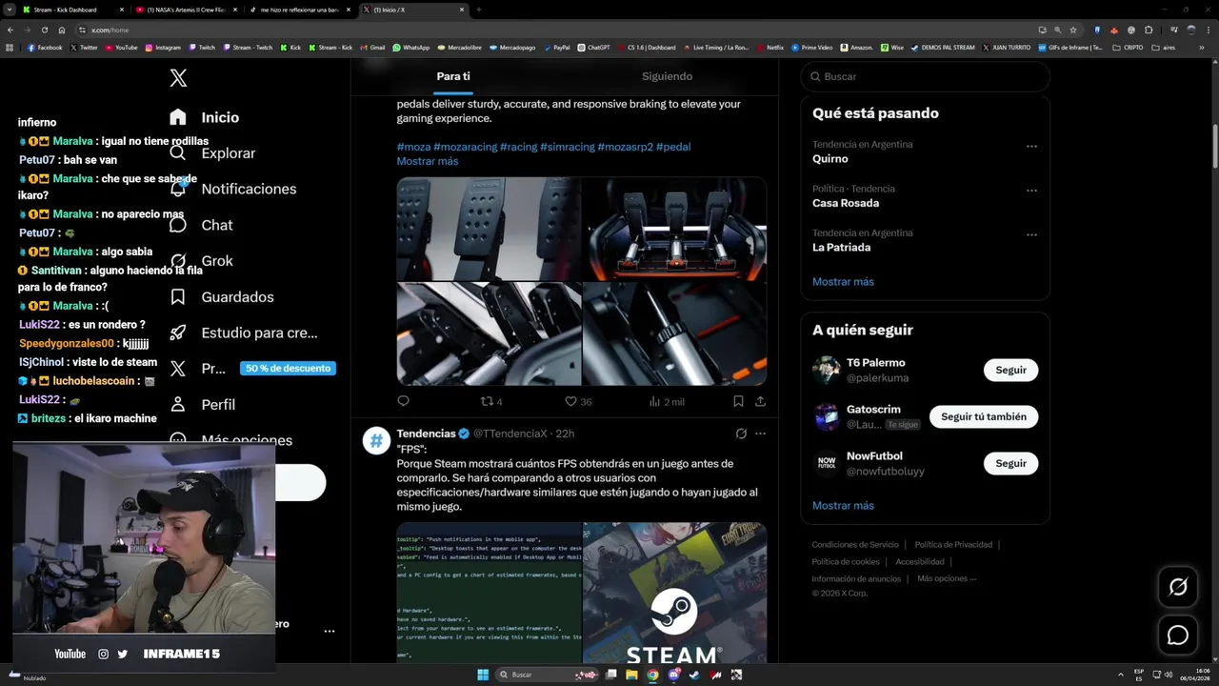Open Steam from the taskbar
The image size is (1219, 686).
click(x=694, y=675)
